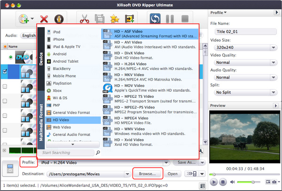The image size is (282, 191).
Task: Open the Profile combo box arrow
Action: (x=166, y=163)
